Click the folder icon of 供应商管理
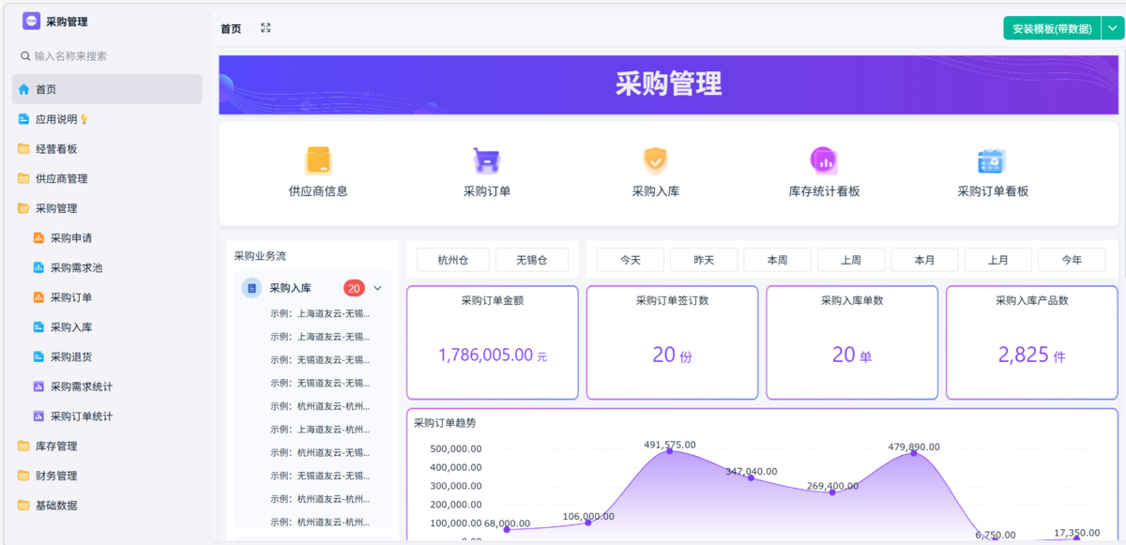 (x=23, y=178)
